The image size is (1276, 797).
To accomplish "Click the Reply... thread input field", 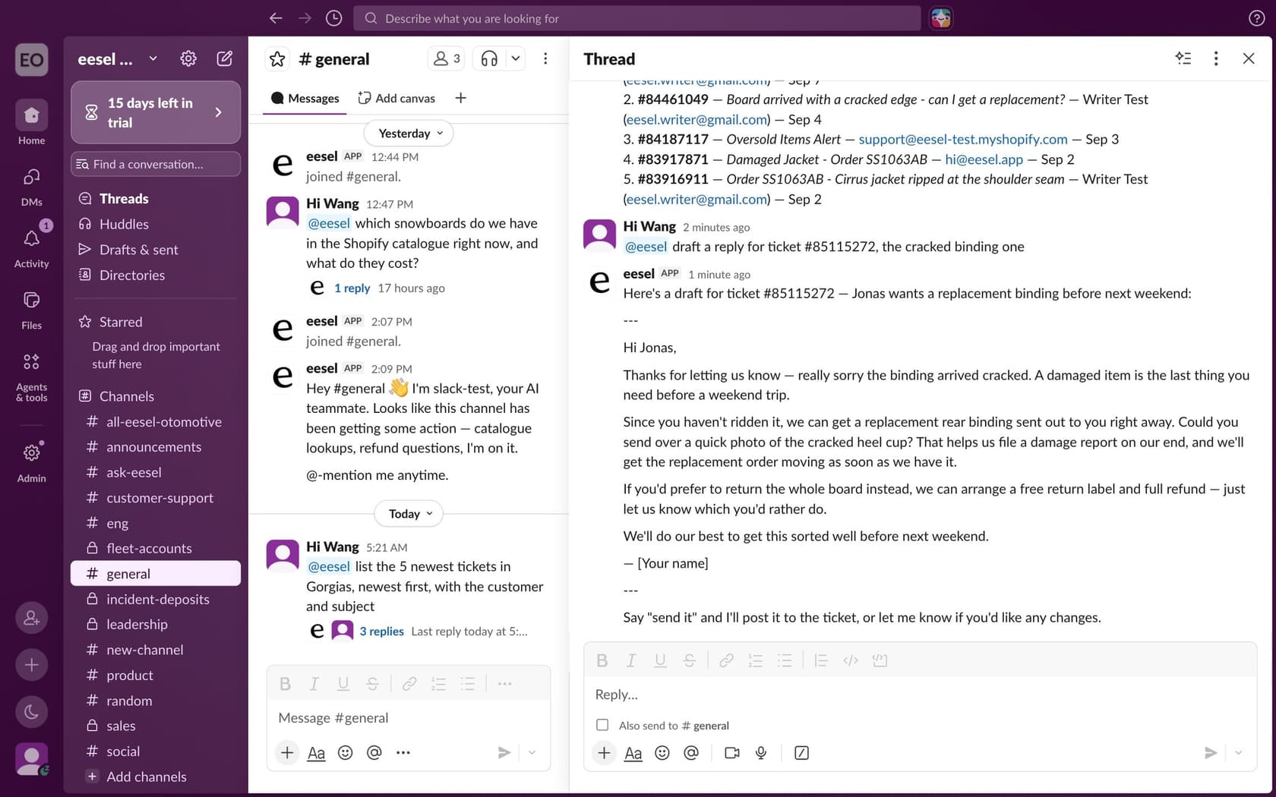I will pyautogui.click(x=920, y=695).
